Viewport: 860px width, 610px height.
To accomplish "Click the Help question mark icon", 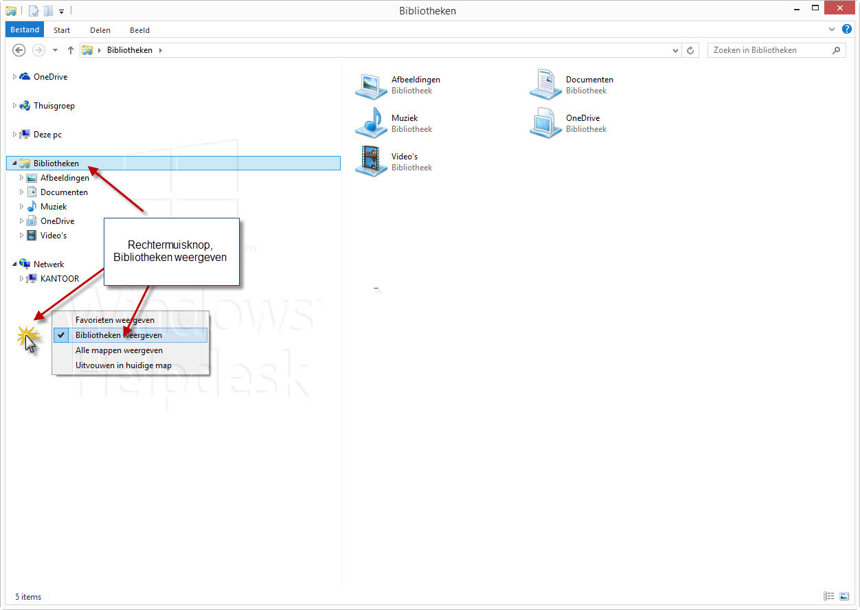I will 846,30.
